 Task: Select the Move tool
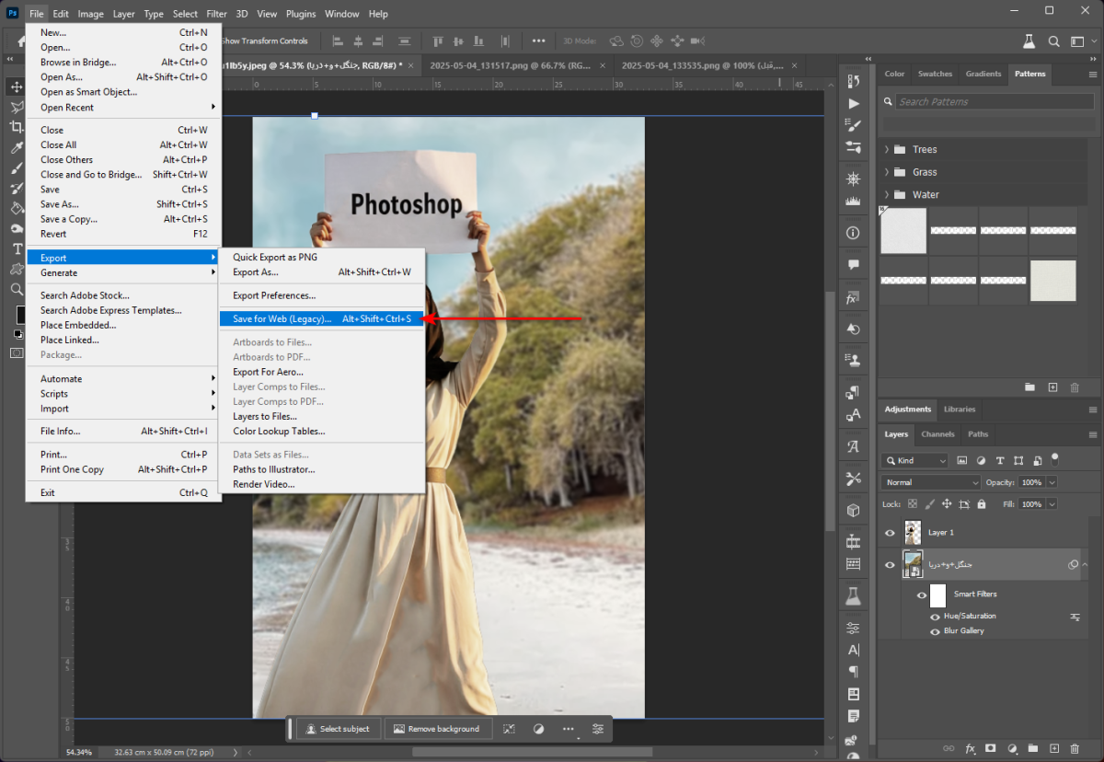point(17,87)
